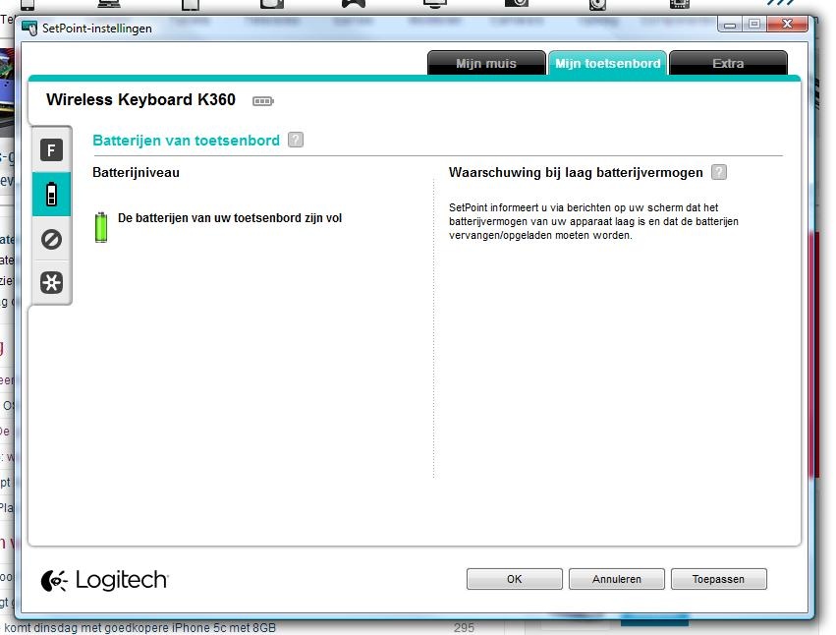The width and height of the screenshot is (836, 635).
Task: Select the battery sidebar icon
Action: click(x=52, y=195)
